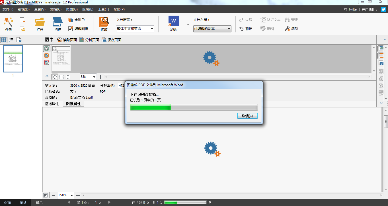Select page 1 thumbnail in Pages panel
Screen dimensions: 388x206
tap(13, 59)
